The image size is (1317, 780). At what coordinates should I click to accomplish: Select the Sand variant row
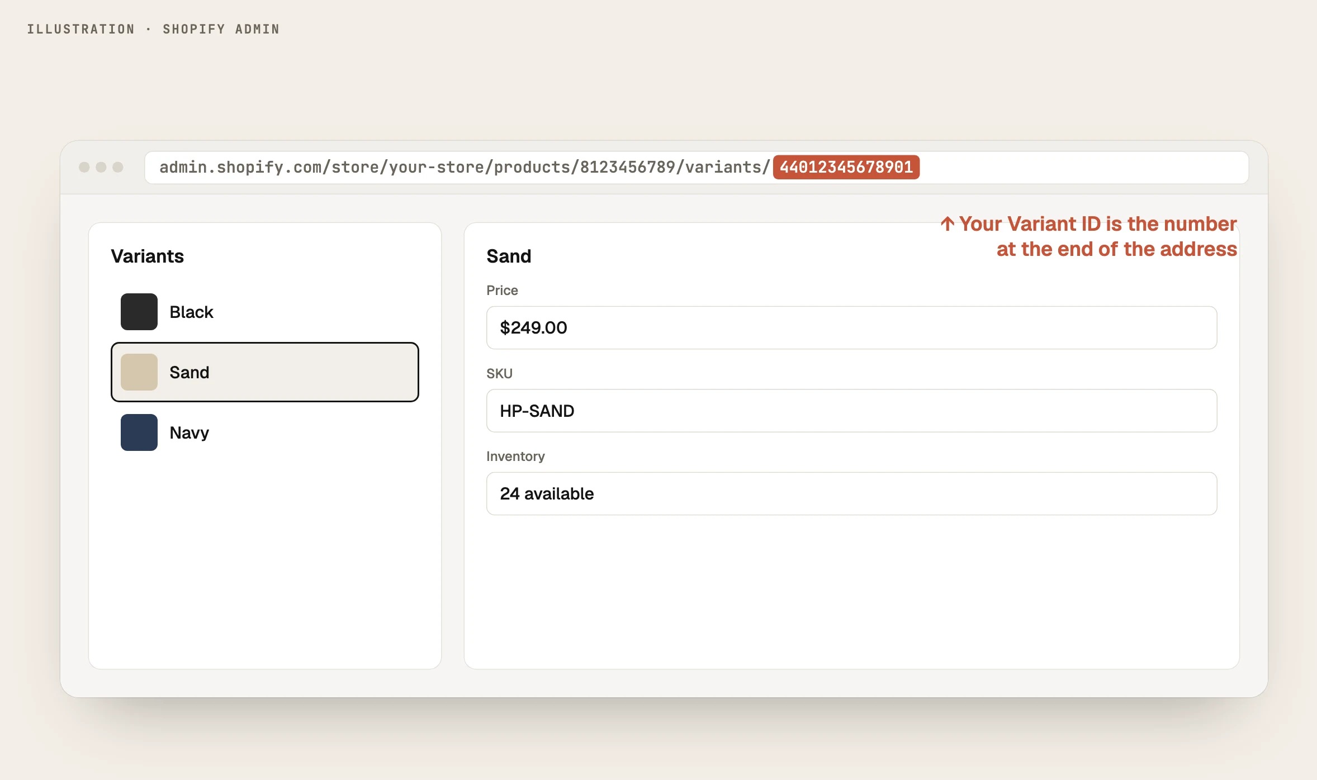(265, 372)
